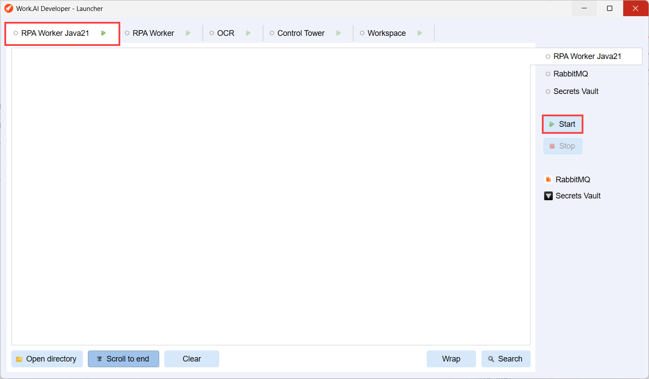Clear the log output
The width and height of the screenshot is (649, 379).
tap(192, 359)
